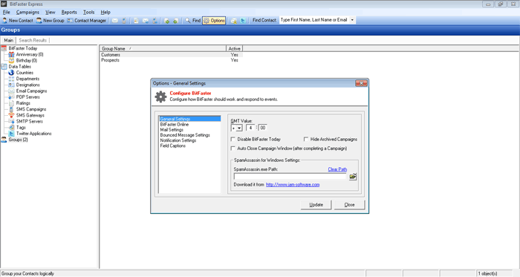Screen dimensions: 520x277
Task: Click the Close button in Options dialog
Action: click(349, 205)
